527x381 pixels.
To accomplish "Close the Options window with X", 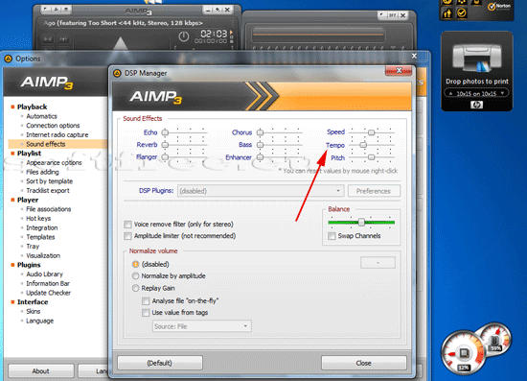I will click(414, 56).
